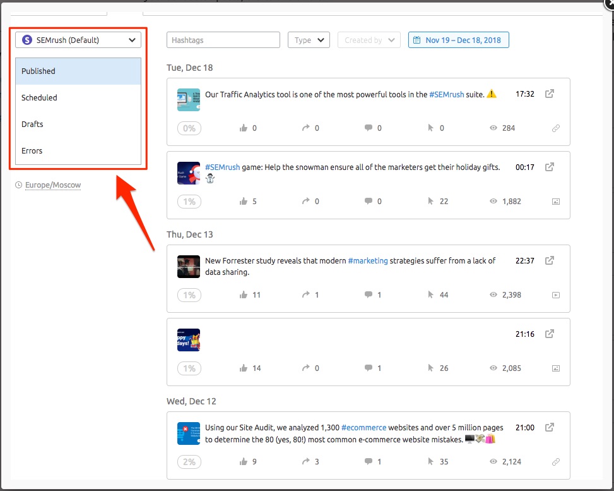Open the snowman game post externally
Viewport: 614px width, 491px height.
(x=550, y=167)
